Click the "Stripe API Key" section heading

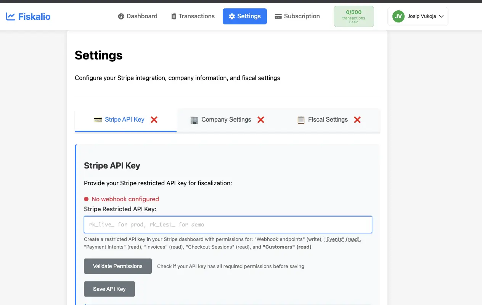(x=112, y=165)
